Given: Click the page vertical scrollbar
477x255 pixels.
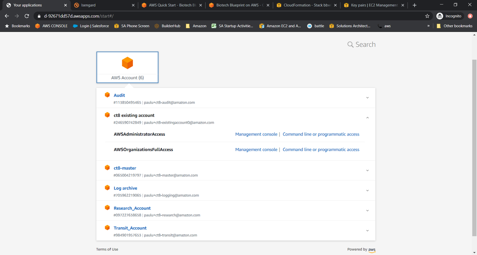Looking at the screenshot, I should pyautogui.click(x=474, y=147).
